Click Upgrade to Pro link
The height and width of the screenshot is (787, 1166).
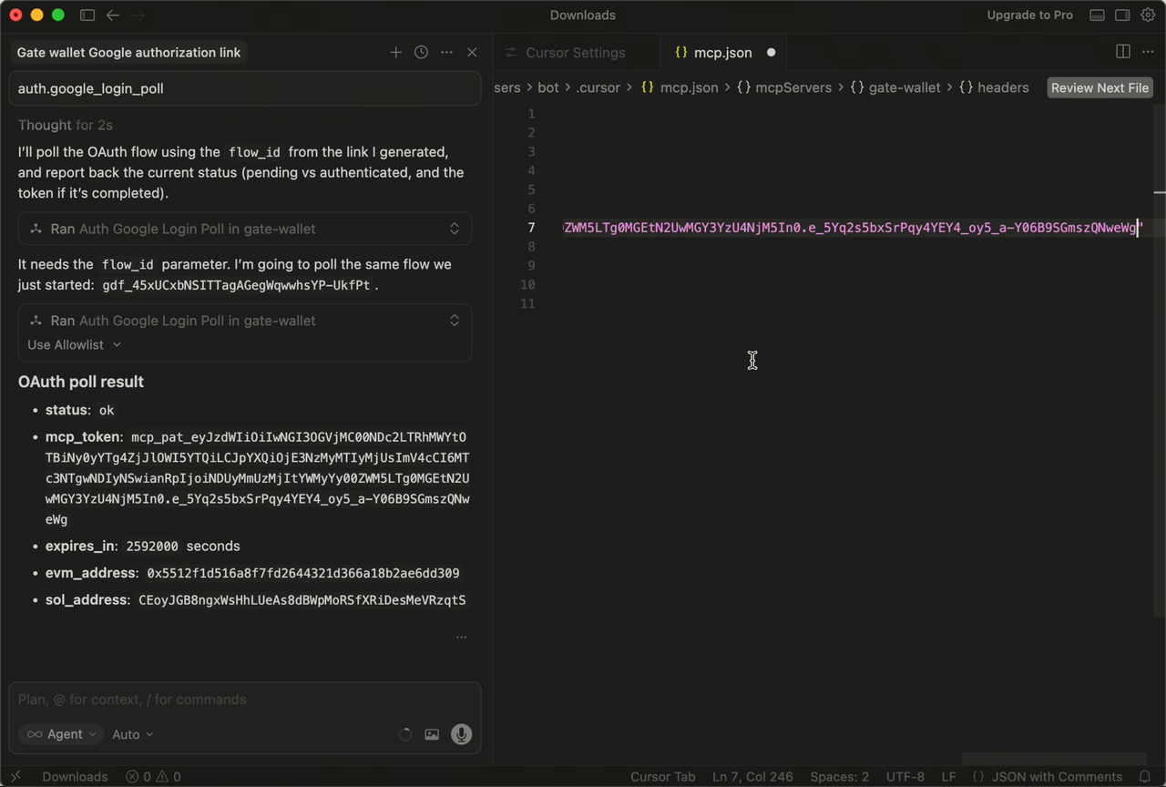(1029, 15)
